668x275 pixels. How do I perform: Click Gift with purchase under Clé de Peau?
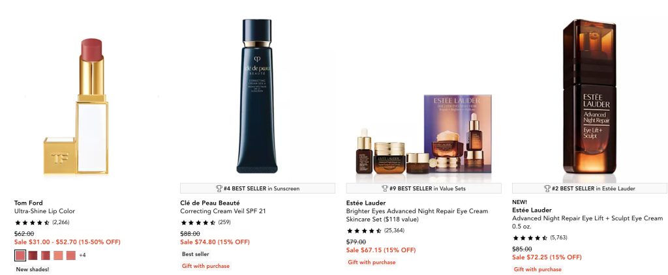click(x=205, y=266)
